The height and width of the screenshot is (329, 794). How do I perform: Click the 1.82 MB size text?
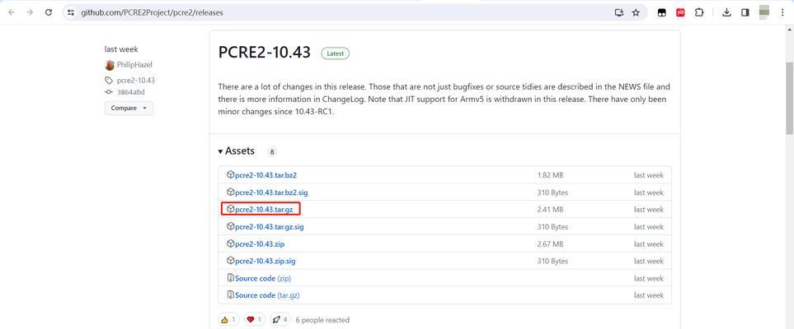pyautogui.click(x=551, y=175)
